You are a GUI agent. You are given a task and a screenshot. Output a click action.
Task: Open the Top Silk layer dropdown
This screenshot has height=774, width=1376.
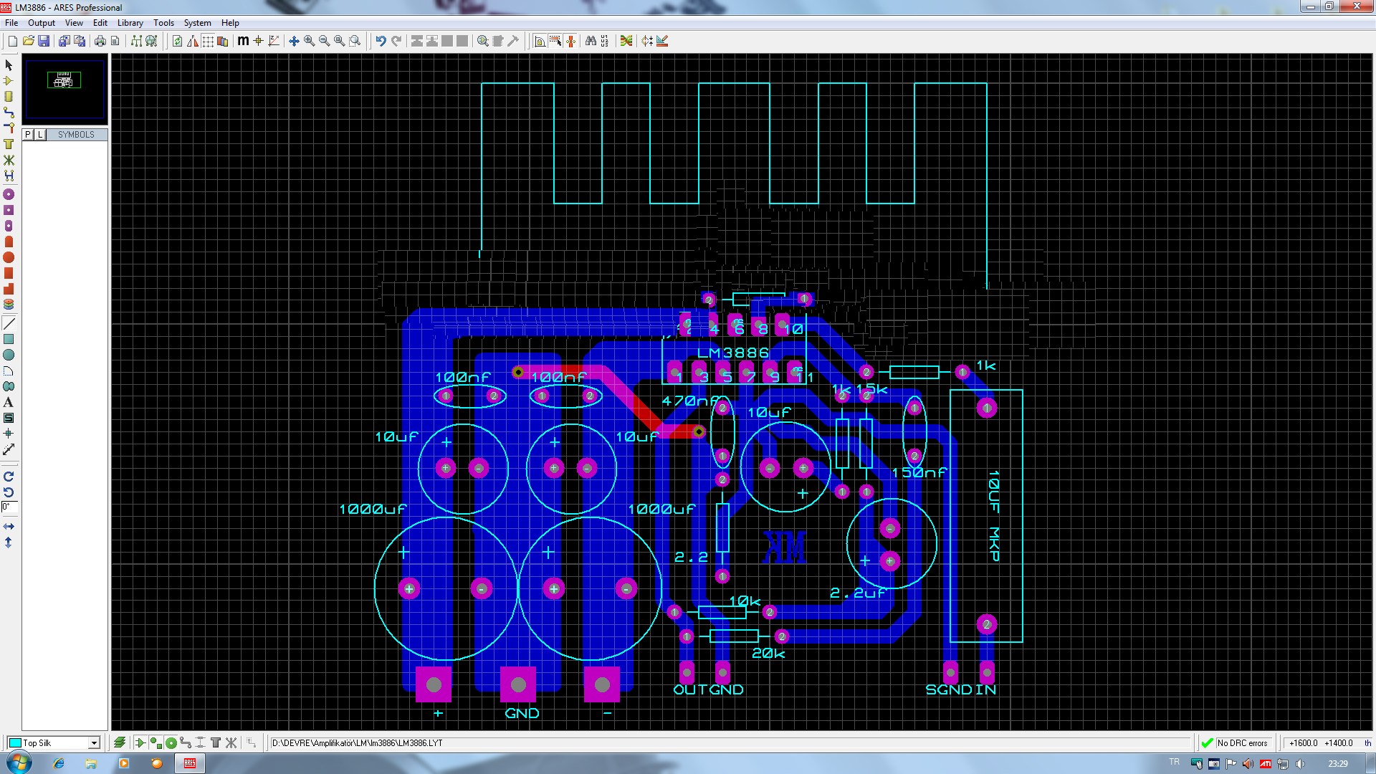[94, 743]
